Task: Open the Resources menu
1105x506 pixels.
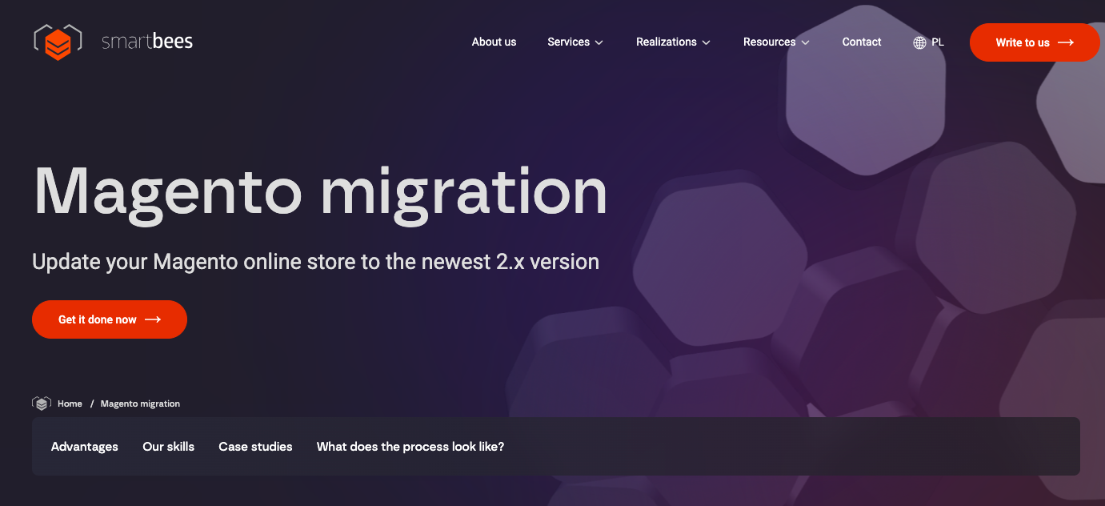Action: click(x=769, y=42)
